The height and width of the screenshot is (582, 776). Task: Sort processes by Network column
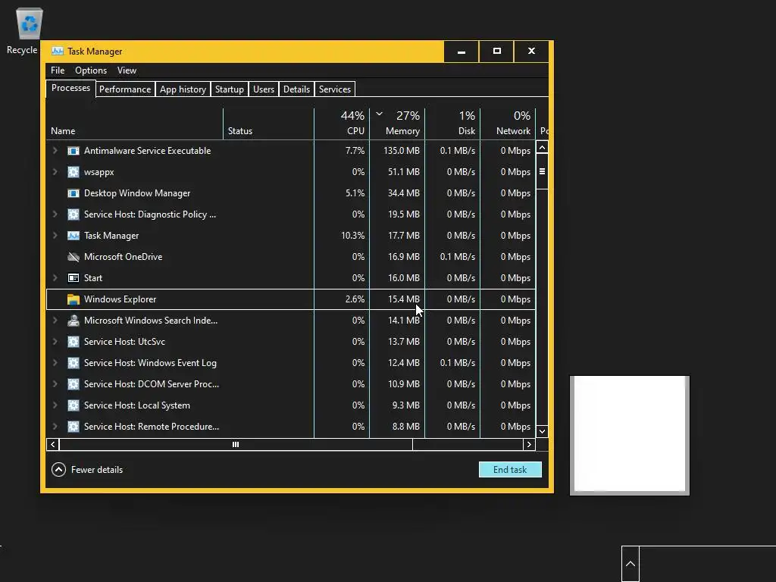click(x=508, y=124)
